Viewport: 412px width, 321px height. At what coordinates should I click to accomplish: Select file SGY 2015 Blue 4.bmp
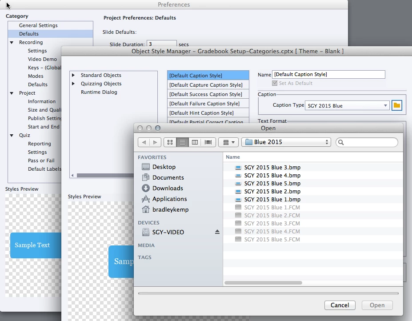coord(313,176)
